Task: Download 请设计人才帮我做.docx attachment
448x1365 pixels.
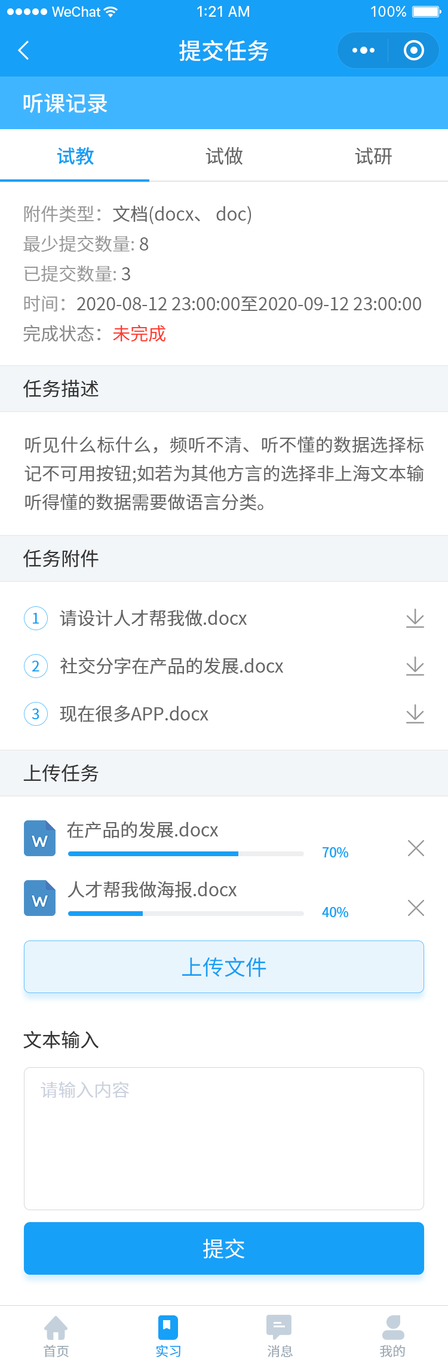Action: click(x=415, y=618)
